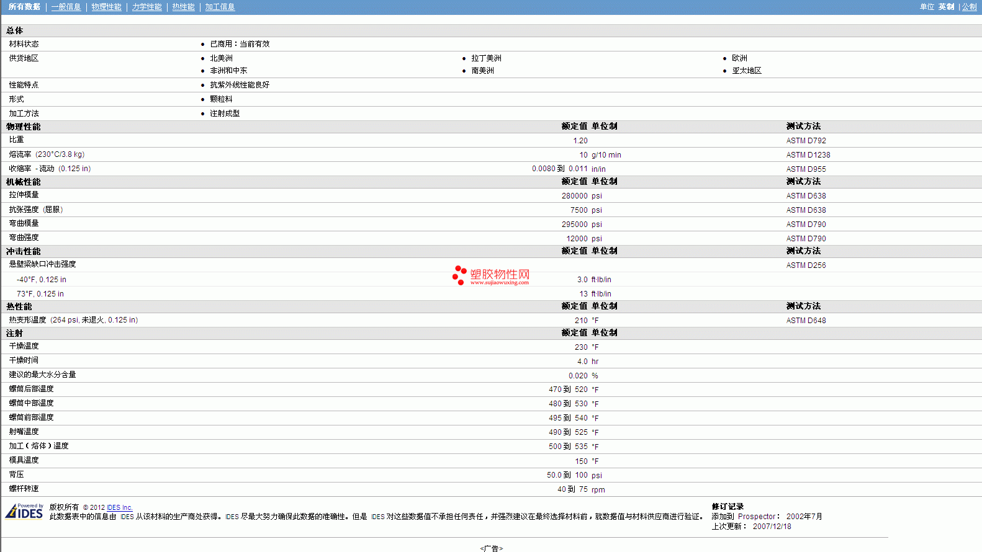The width and height of the screenshot is (982, 552).
Task: Select the 螺筒后部温度 row label
Action: pos(31,389)
